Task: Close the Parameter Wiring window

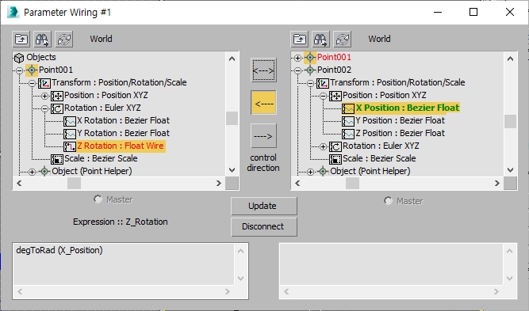Action: (510, 12)
